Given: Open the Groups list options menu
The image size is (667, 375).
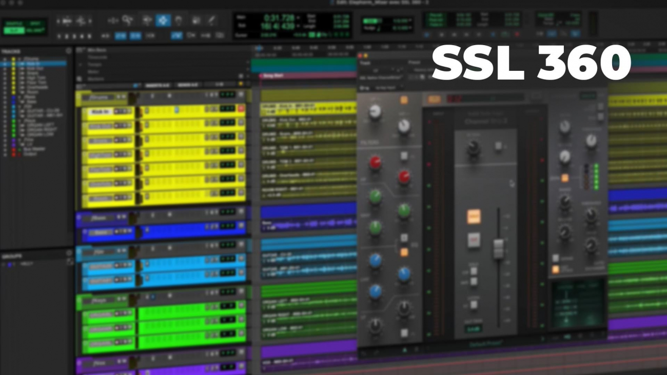Looking at the screenshot, I should tap(69, 253).
